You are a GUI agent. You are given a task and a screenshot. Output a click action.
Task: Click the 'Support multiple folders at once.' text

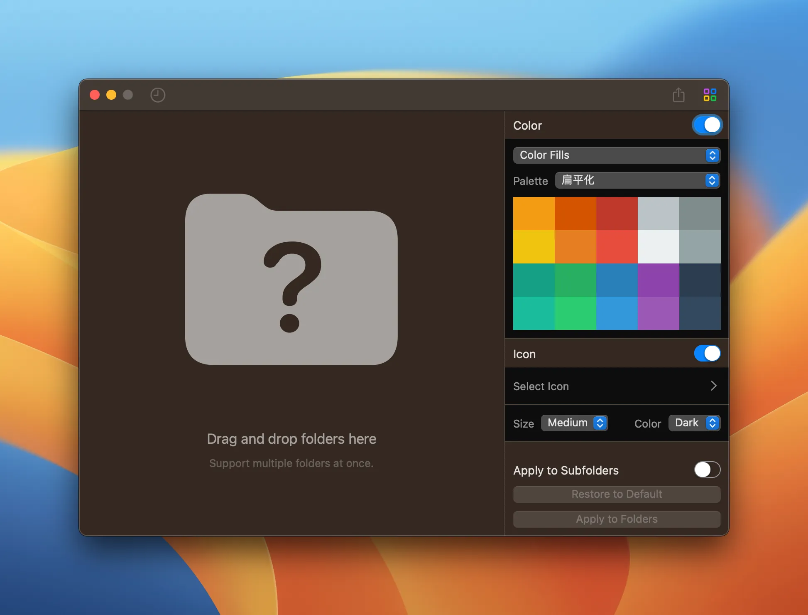[x=291, y=463]
